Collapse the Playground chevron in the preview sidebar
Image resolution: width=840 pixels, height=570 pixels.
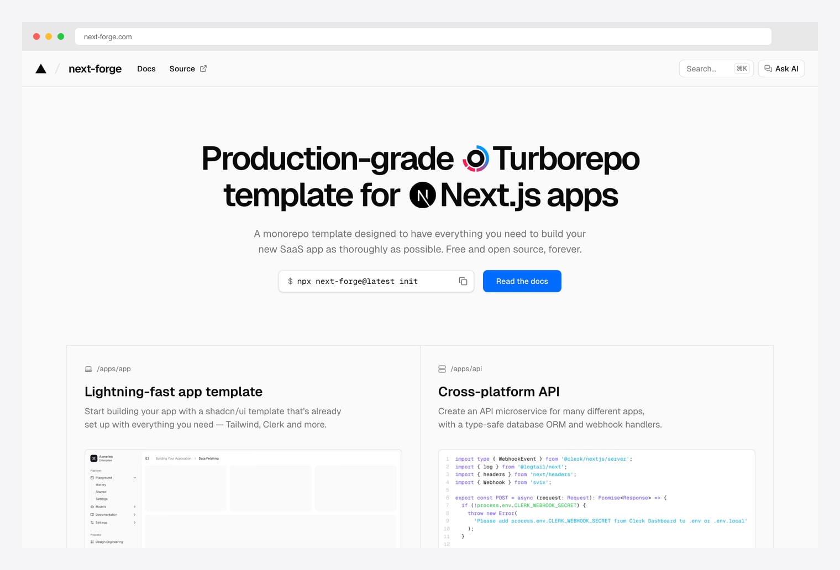pos(135,478)
